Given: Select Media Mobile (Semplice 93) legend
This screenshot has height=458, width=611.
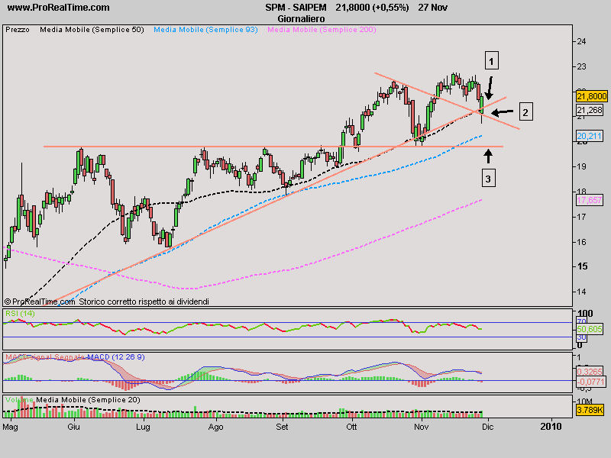Looking at the screenshot, I should [205, 30].
